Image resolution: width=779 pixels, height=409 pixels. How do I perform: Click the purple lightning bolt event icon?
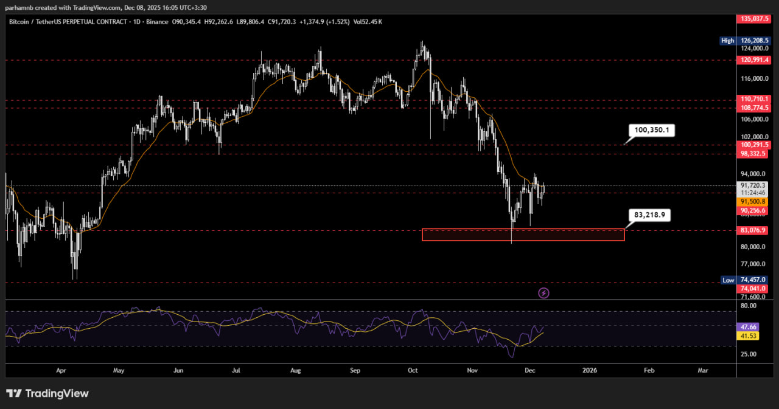click(544, 293)
